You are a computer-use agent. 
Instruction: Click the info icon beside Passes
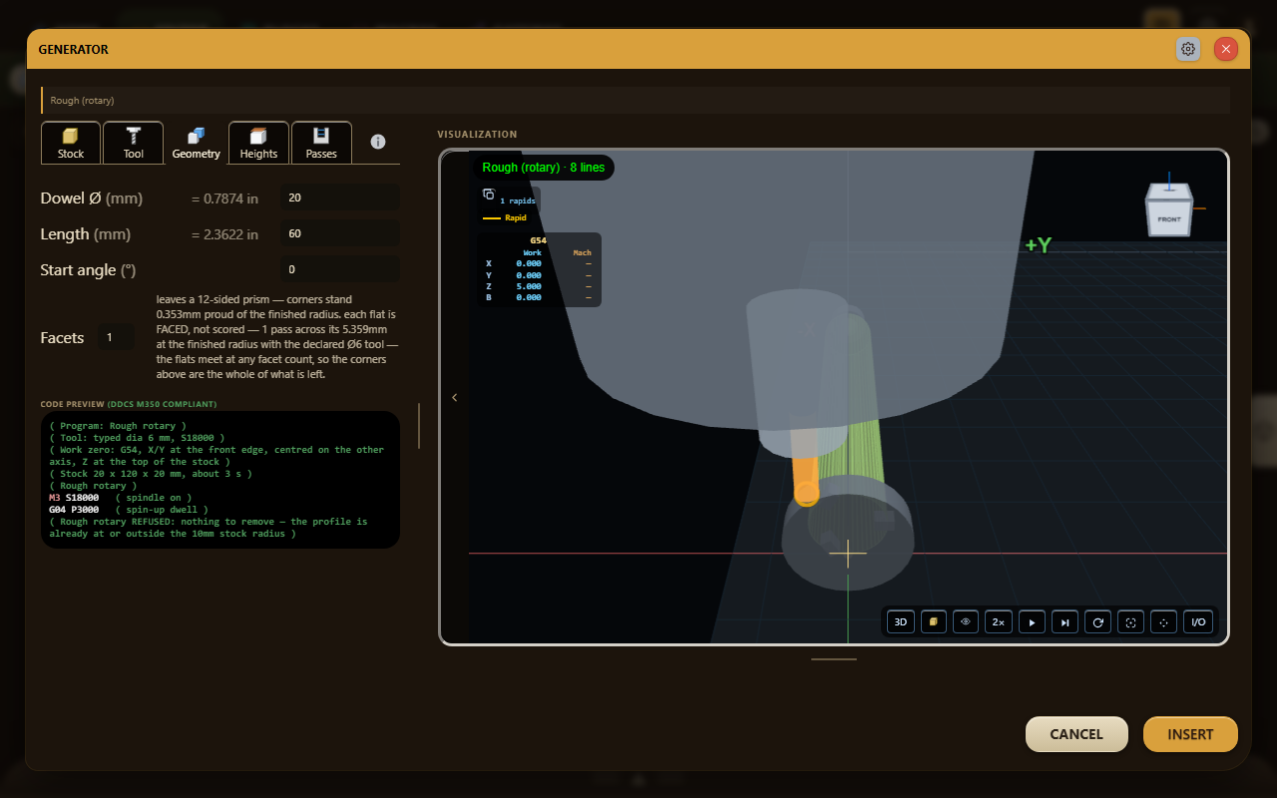click(378, 142)
